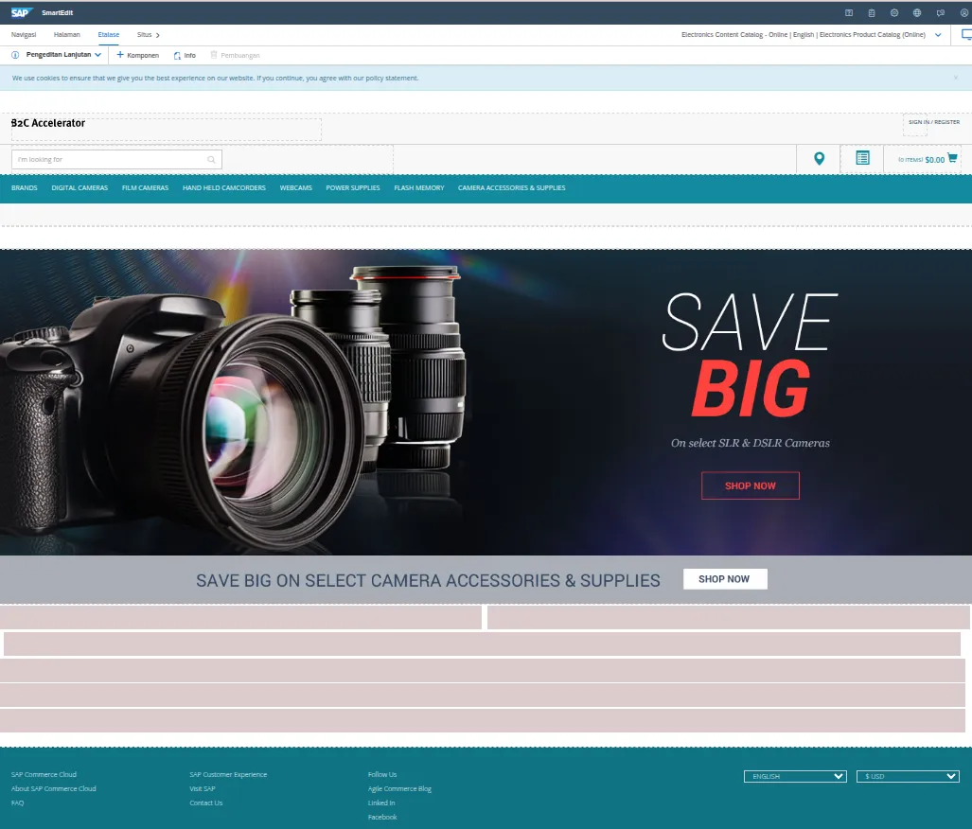Click the clipboard tasks icon in header

point(871,13)
